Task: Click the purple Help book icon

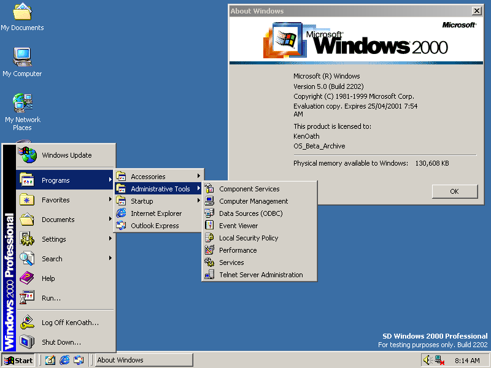Action: (x=27, y=278)
